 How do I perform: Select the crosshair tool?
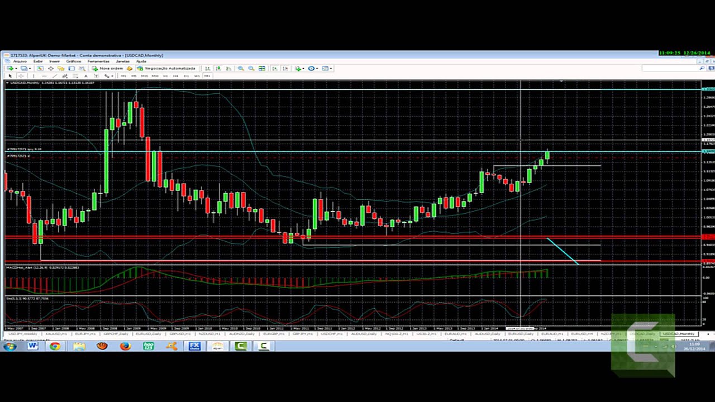tap(21, 76)
